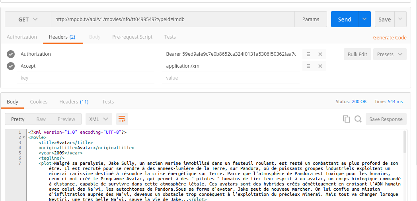Click the response body scrollbar

coord(405,142)
